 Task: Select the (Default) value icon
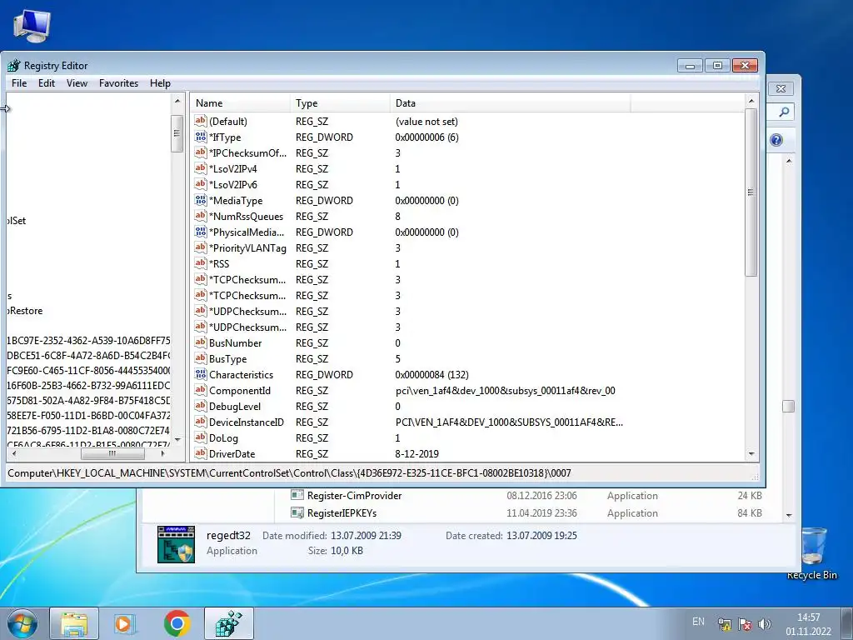[x=200, y=121]
